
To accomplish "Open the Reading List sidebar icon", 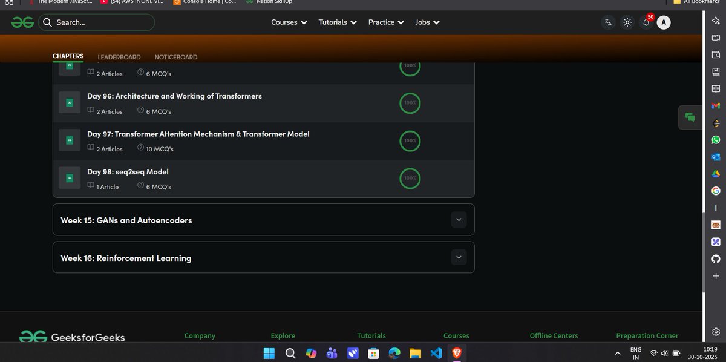I will coord(716,88).
